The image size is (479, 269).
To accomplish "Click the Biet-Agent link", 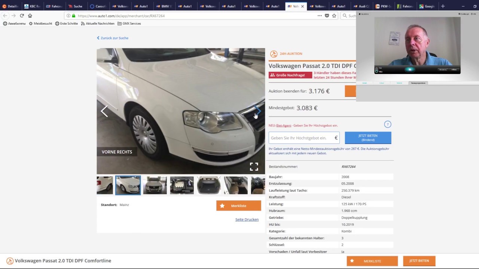I will (x=284, y=126).
